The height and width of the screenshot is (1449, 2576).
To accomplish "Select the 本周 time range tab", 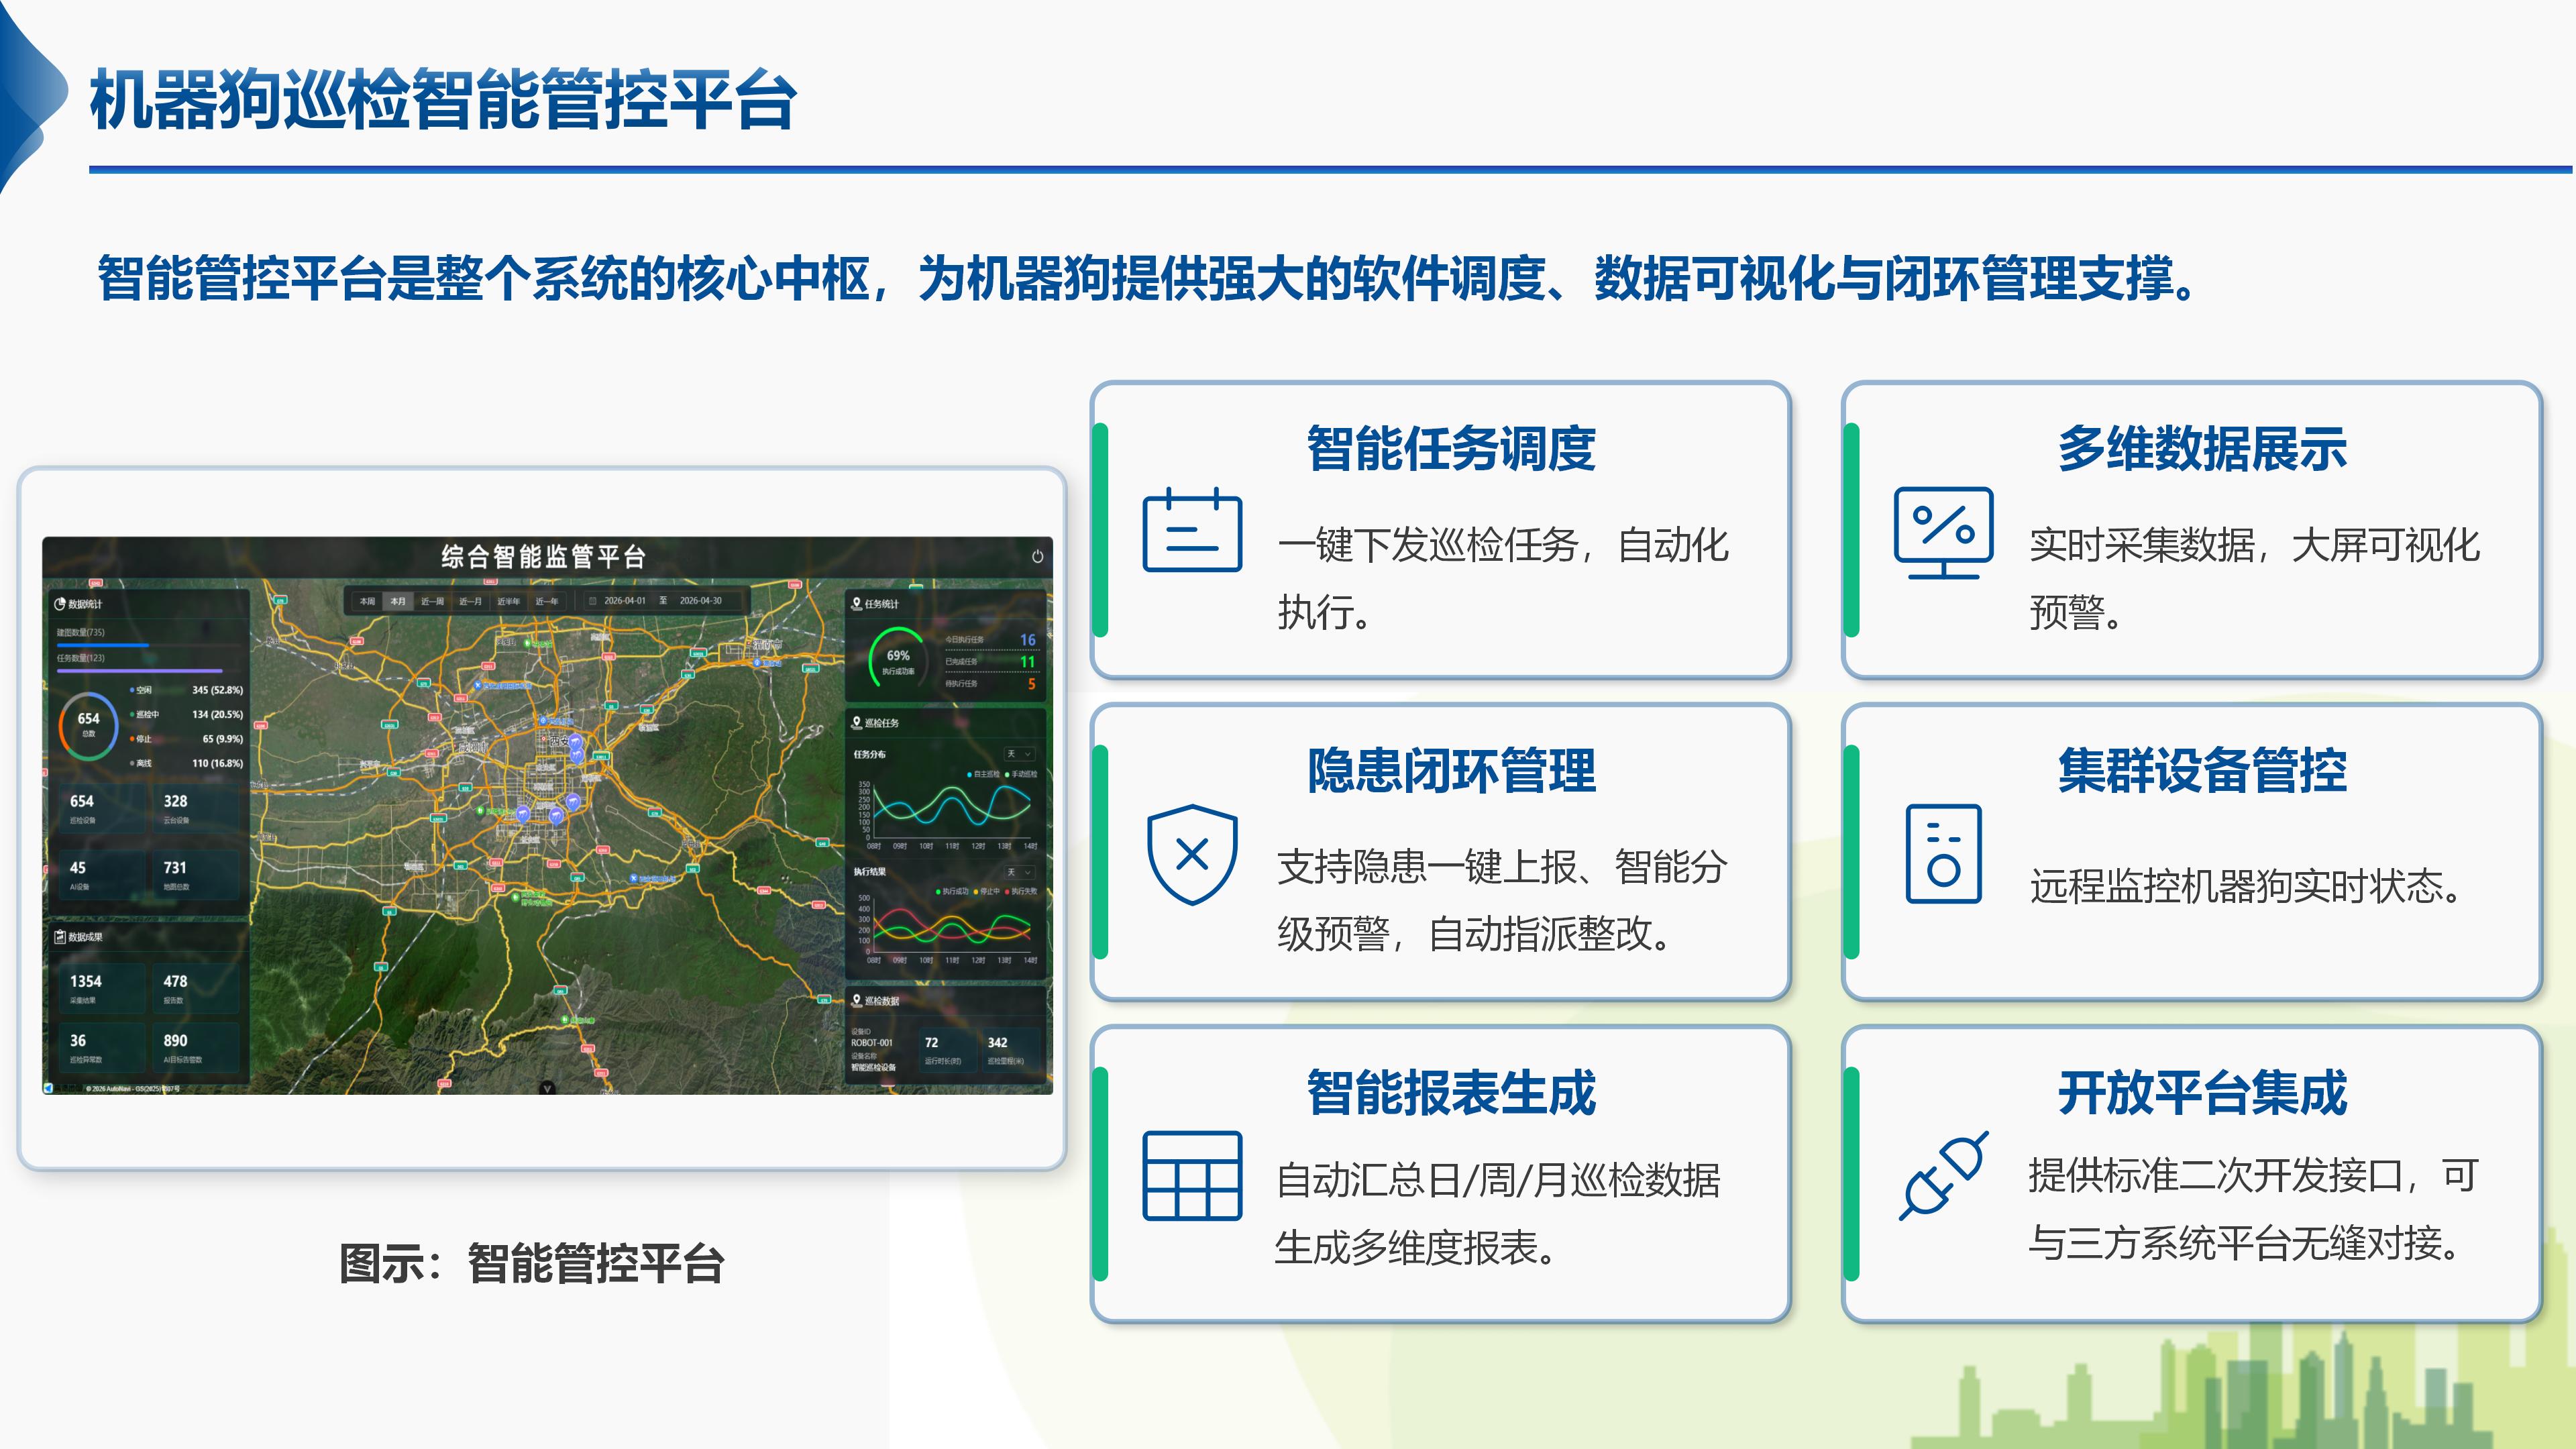I will point(367,601).
